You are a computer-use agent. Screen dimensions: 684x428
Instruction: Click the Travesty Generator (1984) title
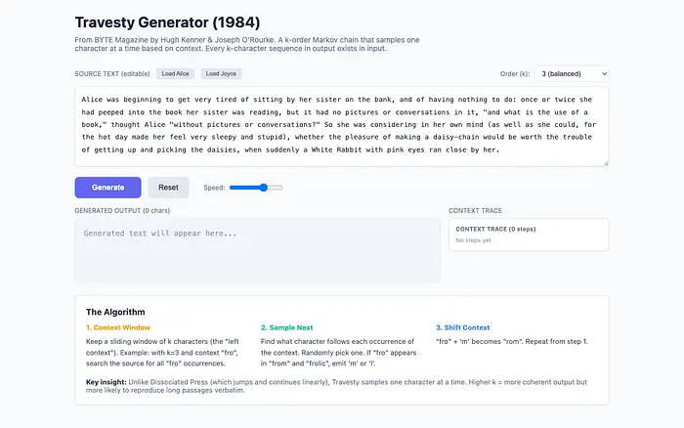coord(168,21)
